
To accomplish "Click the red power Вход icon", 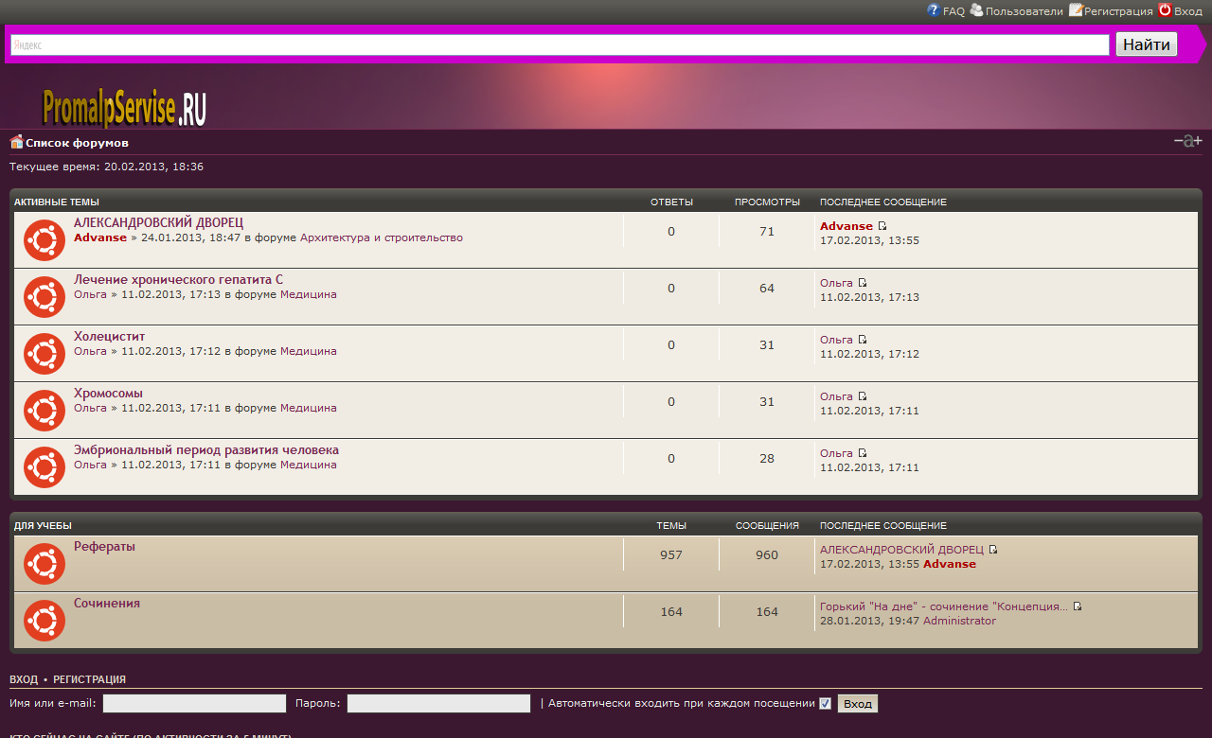I will pyautogui.click(x=1165, y=10).
